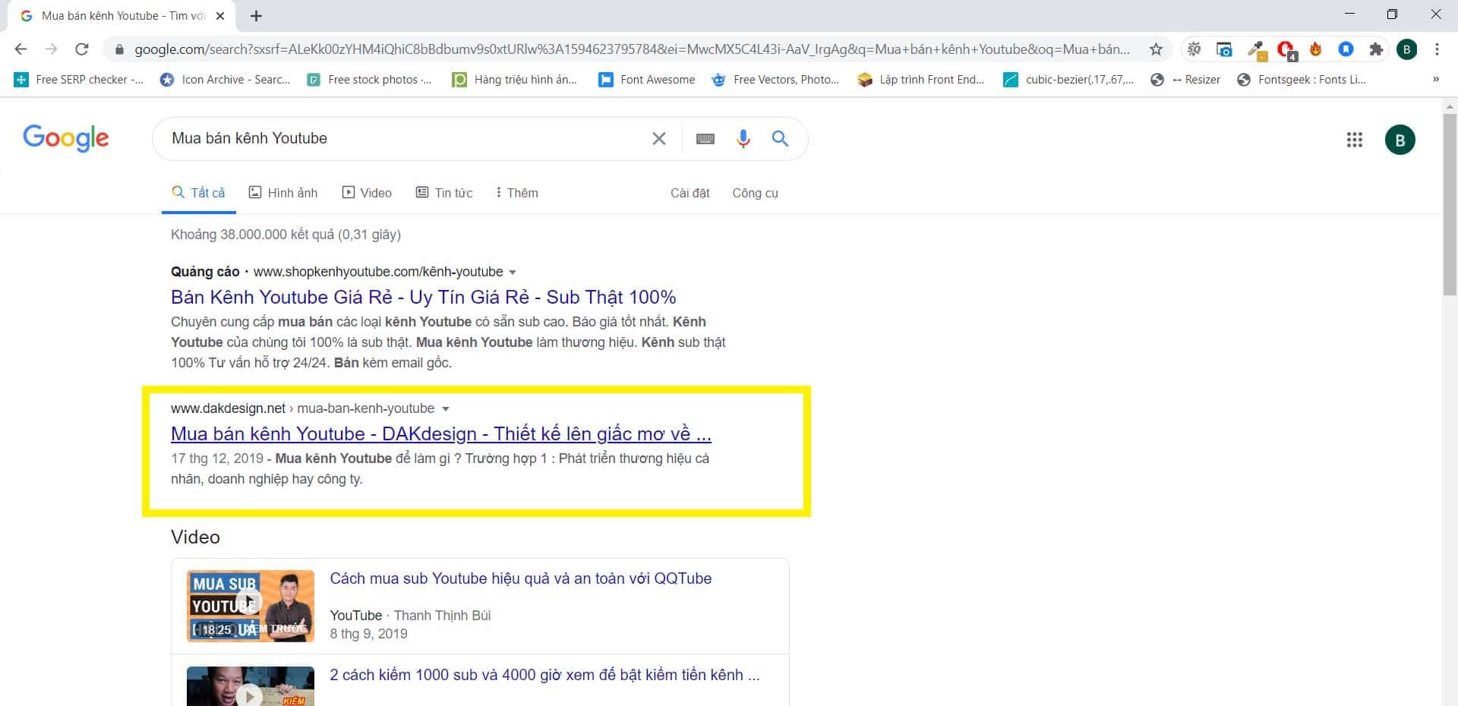Submit search with magnifier icon
Image resolution: width=1458 pixels, height=706 pixels.
pyautogui.click(x=780, y=138)
